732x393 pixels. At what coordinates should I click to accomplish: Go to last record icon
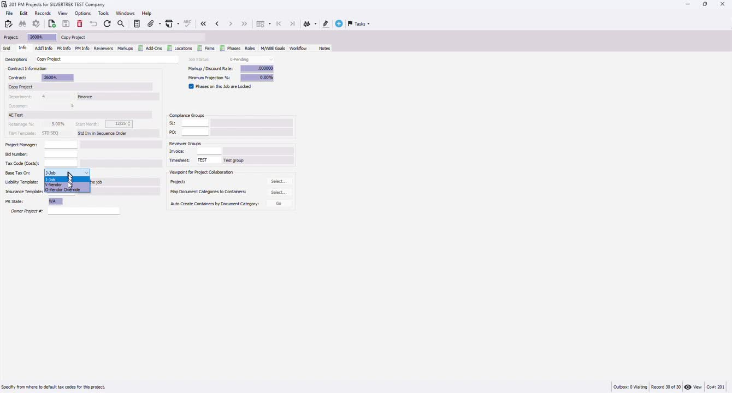(x=292, y=24)
